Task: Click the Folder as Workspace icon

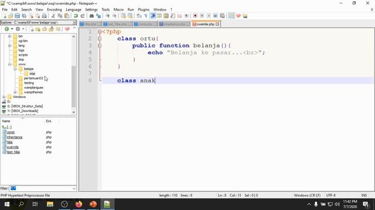Action: (x=180, y=16)
